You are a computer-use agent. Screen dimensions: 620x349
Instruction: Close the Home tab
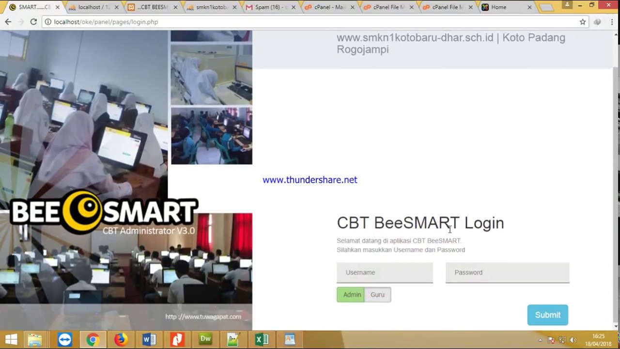pos(529,7)
